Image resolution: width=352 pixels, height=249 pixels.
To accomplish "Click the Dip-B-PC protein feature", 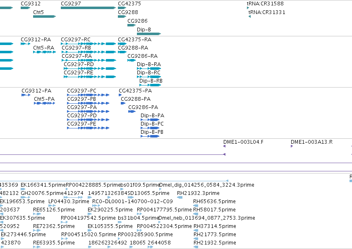I will tap(150, 128).
